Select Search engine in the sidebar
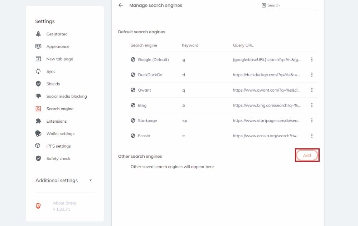This screenshot has height=226, width=358. (60, 109)
